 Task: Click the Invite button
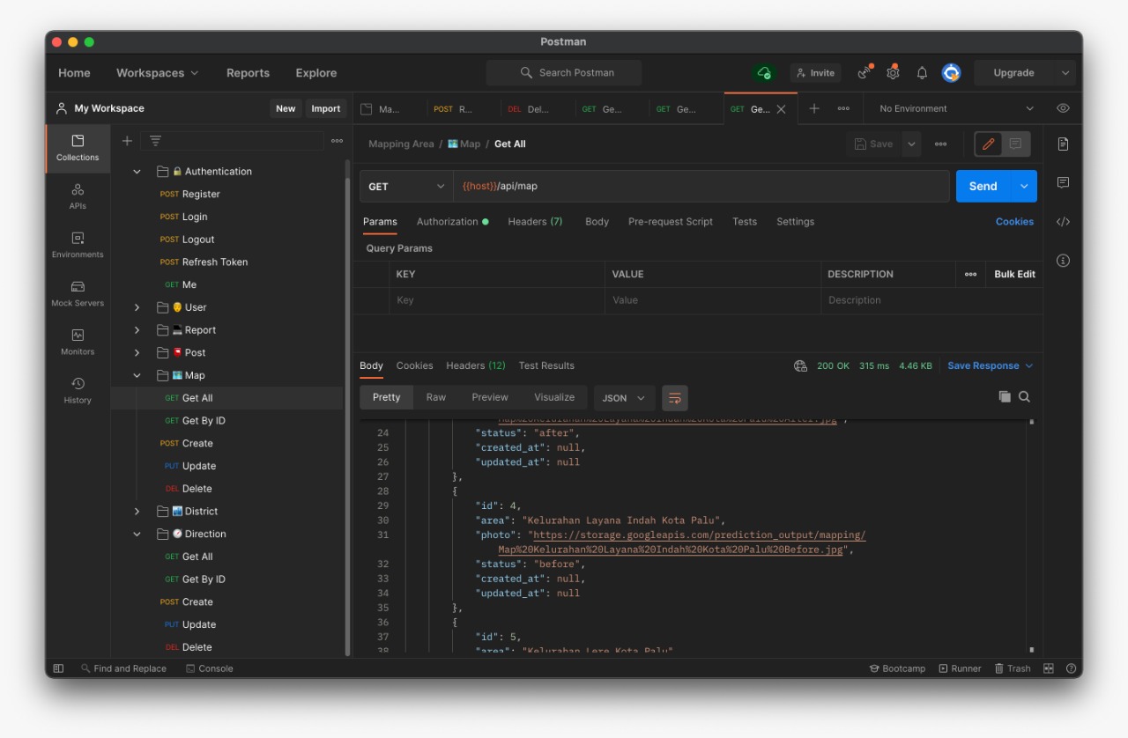tap(814, 73)
